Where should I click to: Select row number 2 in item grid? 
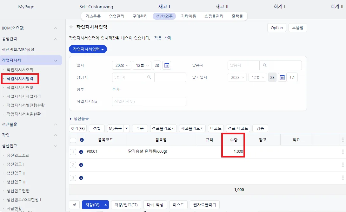[x=73, y=165]
